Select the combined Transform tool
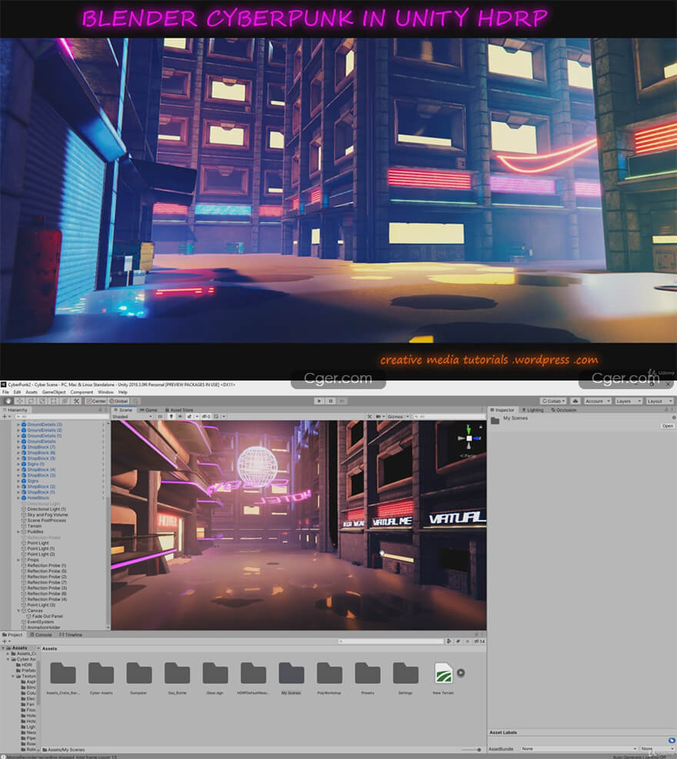The height and width of the screenshot is (759, 677). [x=65, y=401]
